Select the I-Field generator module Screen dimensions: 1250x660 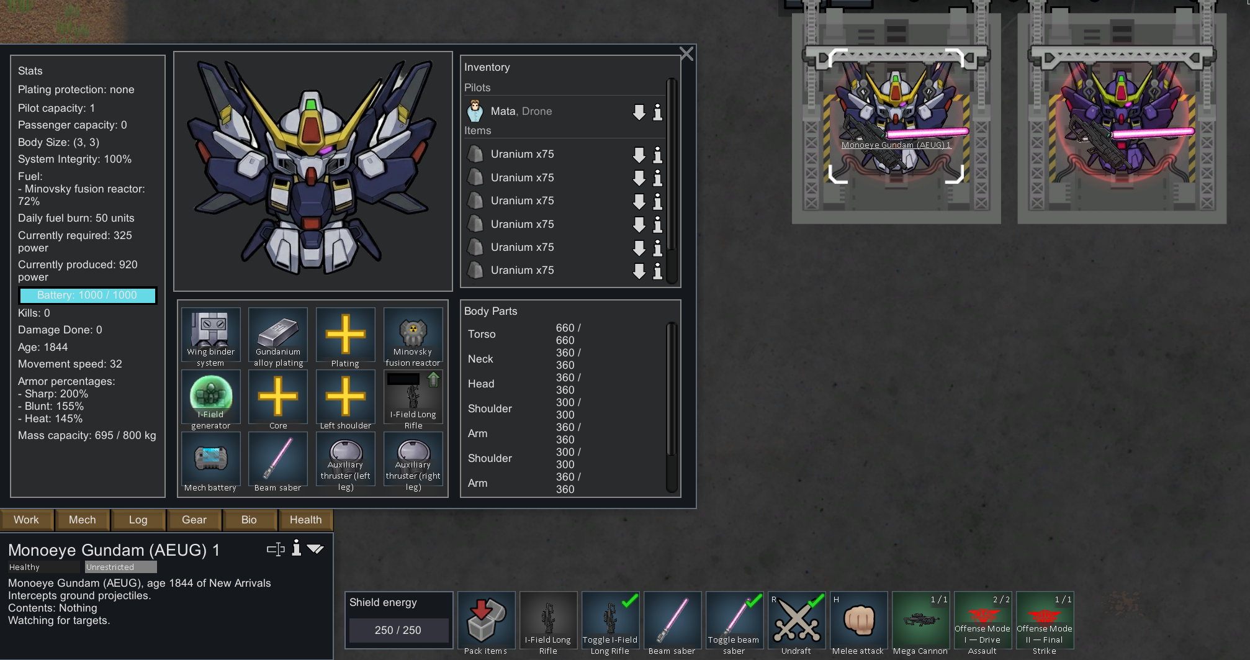(210, 400)
